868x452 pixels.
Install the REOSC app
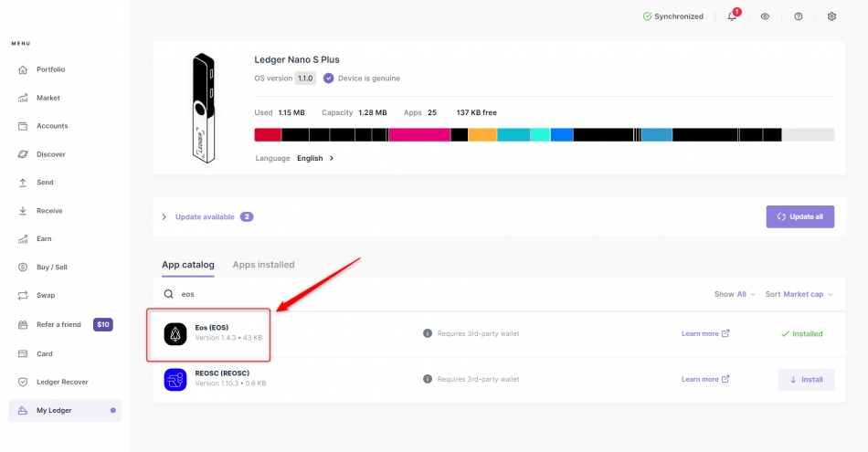806,380
